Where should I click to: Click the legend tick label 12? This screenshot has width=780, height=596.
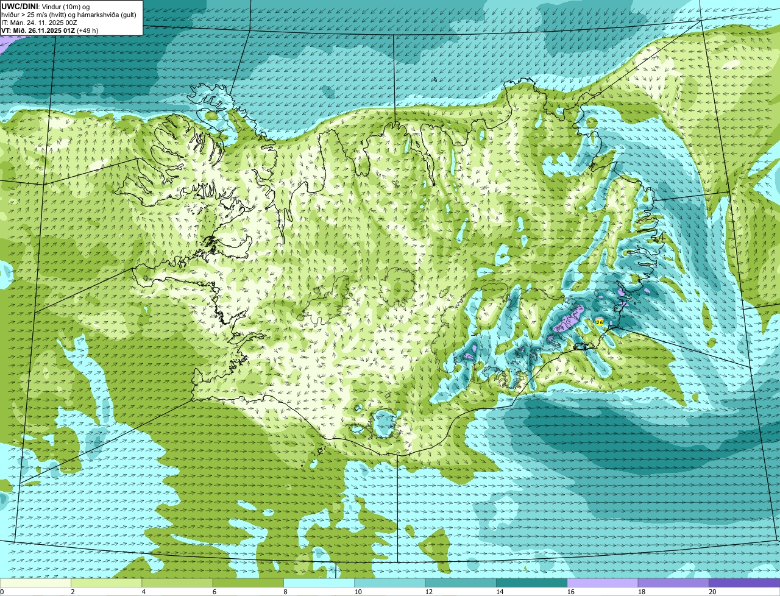coord(428,592)
